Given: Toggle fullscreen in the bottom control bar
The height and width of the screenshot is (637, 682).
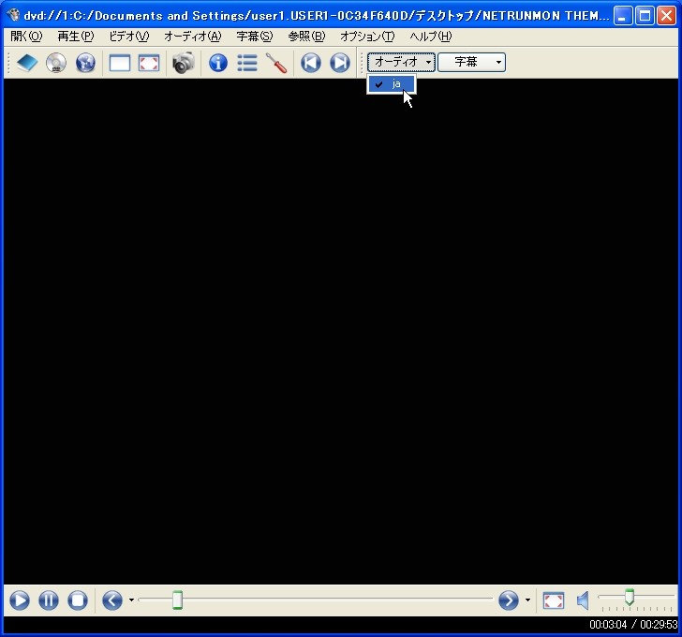Looking at the screenshot, I should coord(554,600).
